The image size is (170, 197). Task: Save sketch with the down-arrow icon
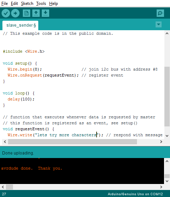45,13
